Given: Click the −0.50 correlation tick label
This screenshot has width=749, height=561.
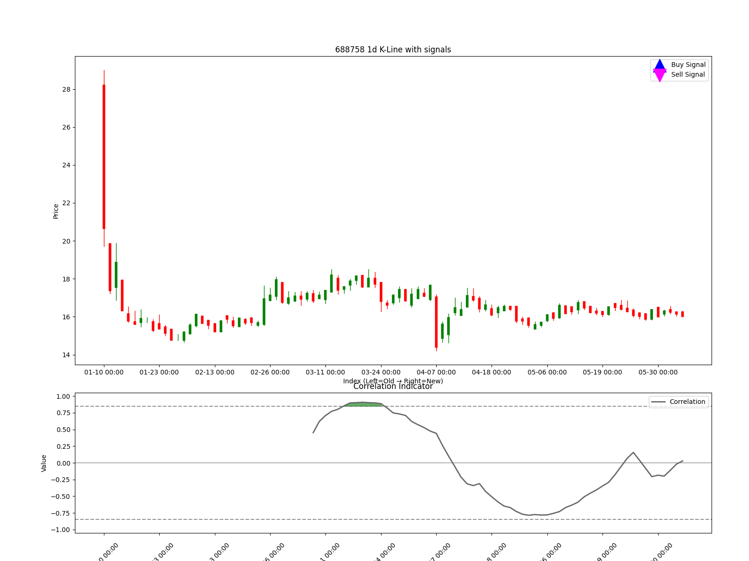Looking at the screenshot, I should click(x=61, y=496).
